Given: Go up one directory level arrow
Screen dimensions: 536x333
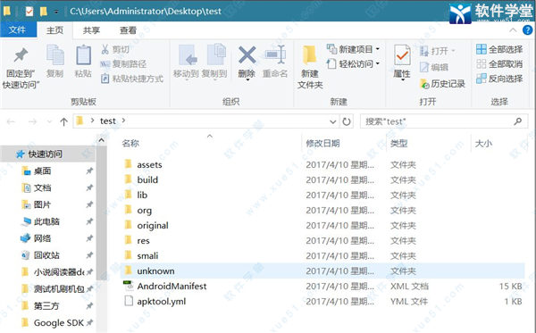Looking at the screenshot, I should 63,121.
